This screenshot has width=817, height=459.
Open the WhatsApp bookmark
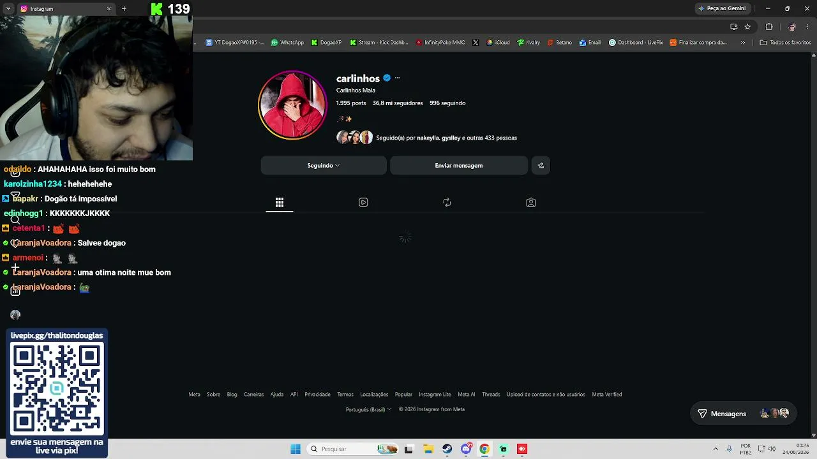click(x=287, y=43)
